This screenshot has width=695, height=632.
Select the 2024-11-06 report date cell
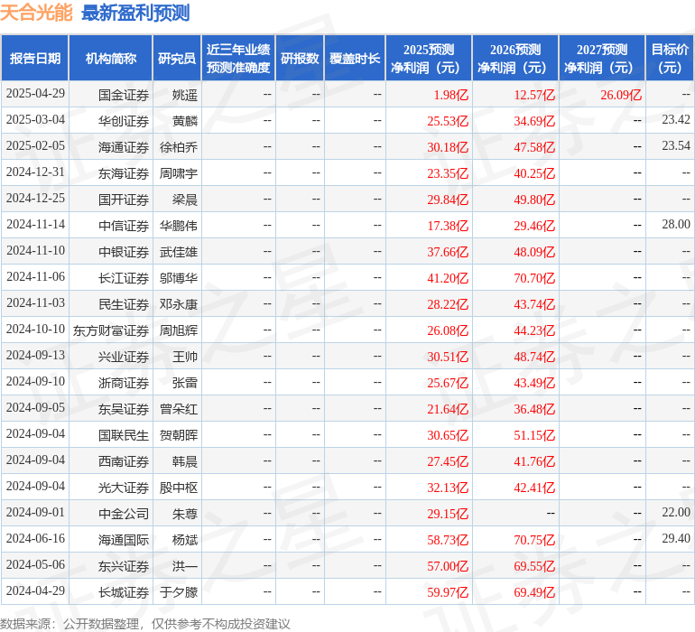[x=35, y=277]
